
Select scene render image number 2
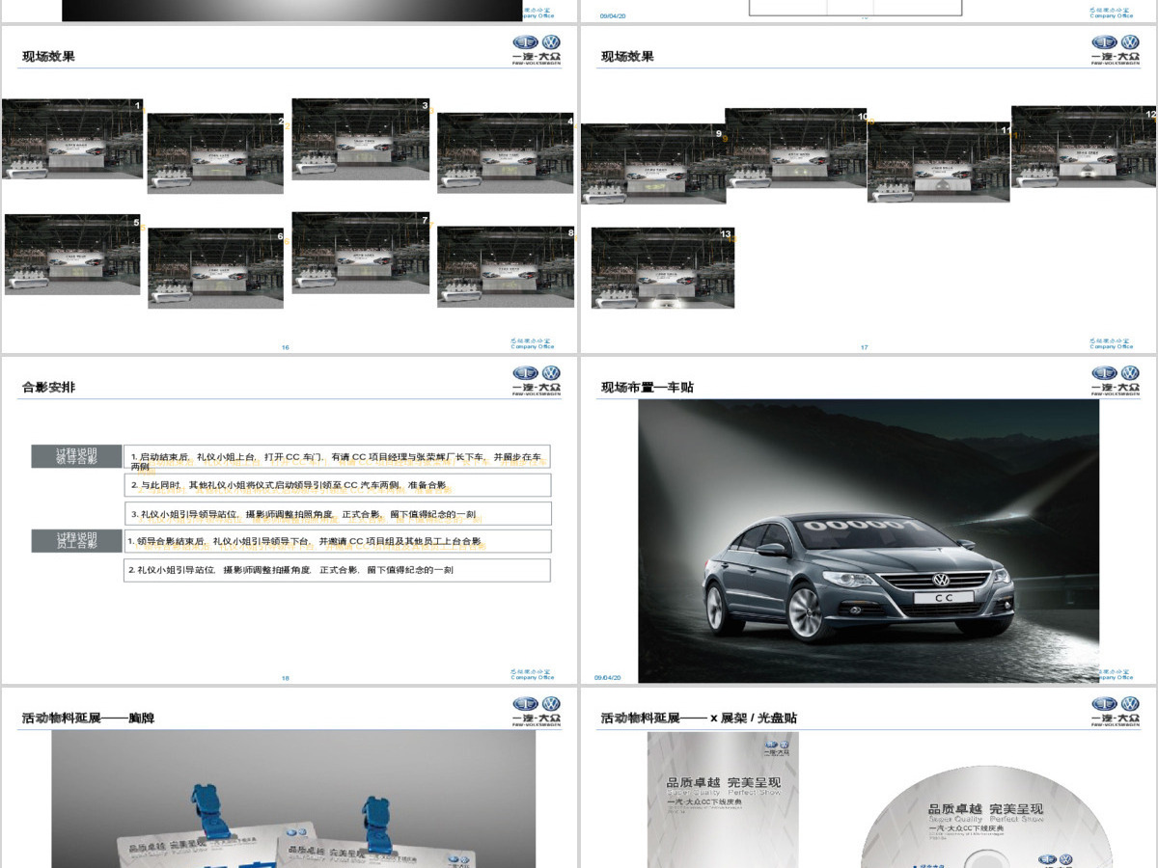215,153
